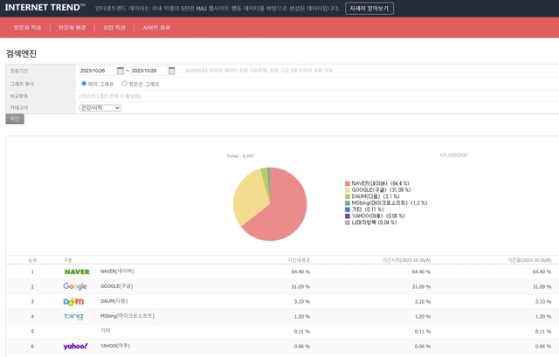Click the 기타 legend color swatch
The height and width of the screenshot is (357, 559).
(x=348, y=209)
